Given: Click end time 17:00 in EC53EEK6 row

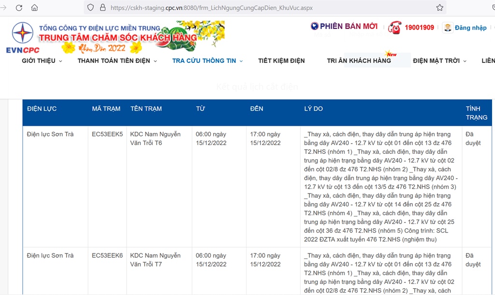Looking at the screenshot, I should (265, 260).
